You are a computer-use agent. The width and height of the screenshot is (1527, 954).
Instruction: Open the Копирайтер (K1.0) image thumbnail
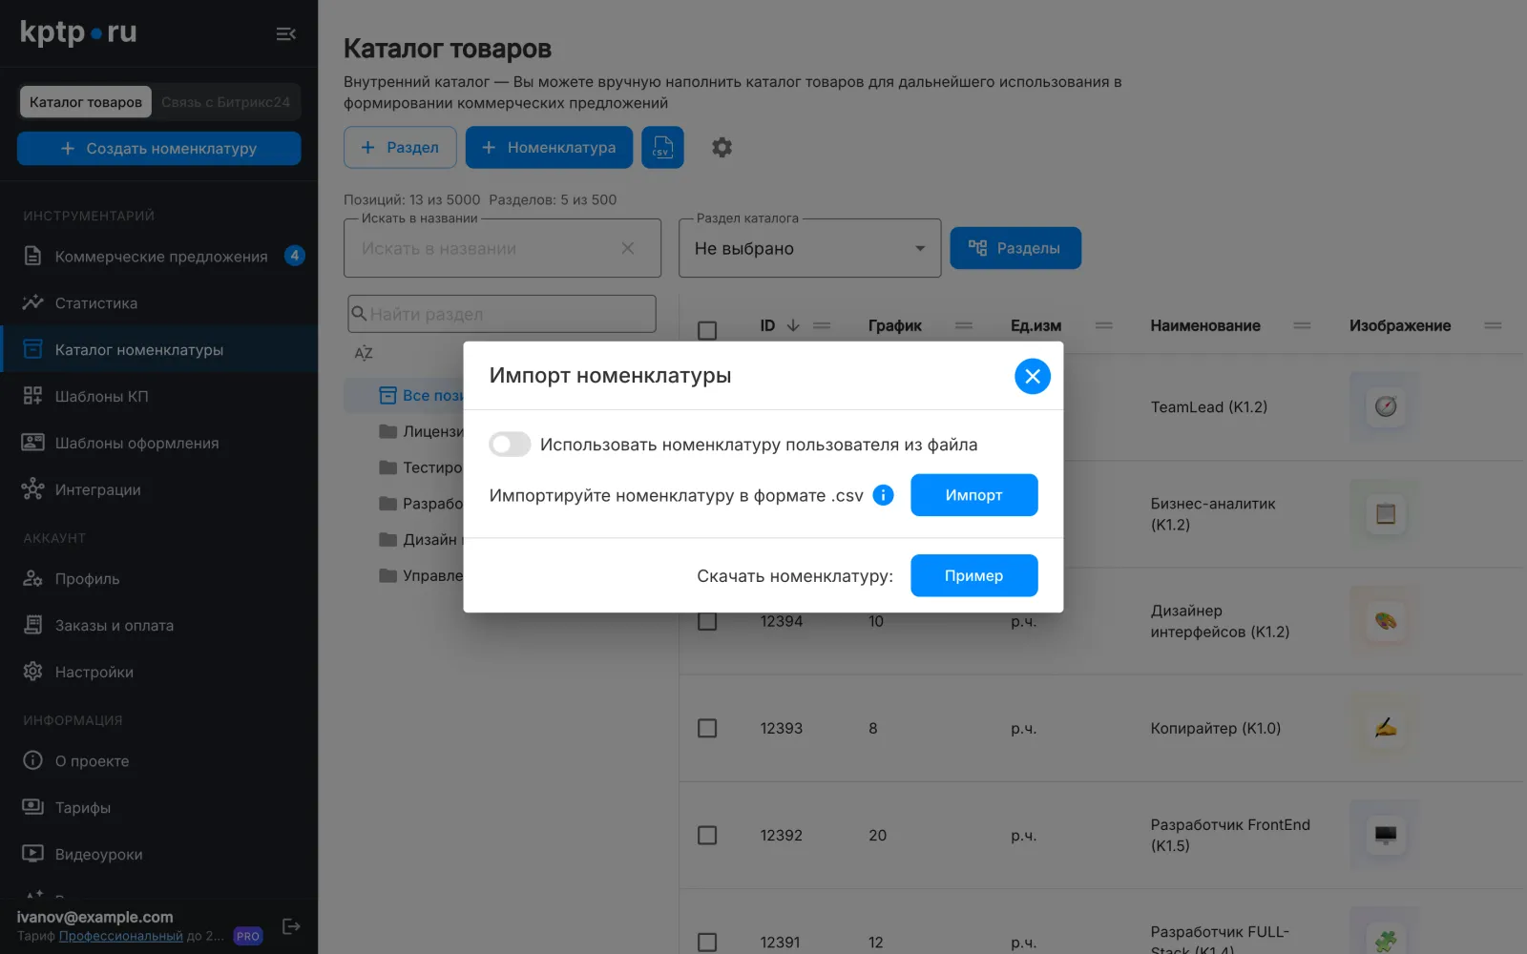point(1386,728)
